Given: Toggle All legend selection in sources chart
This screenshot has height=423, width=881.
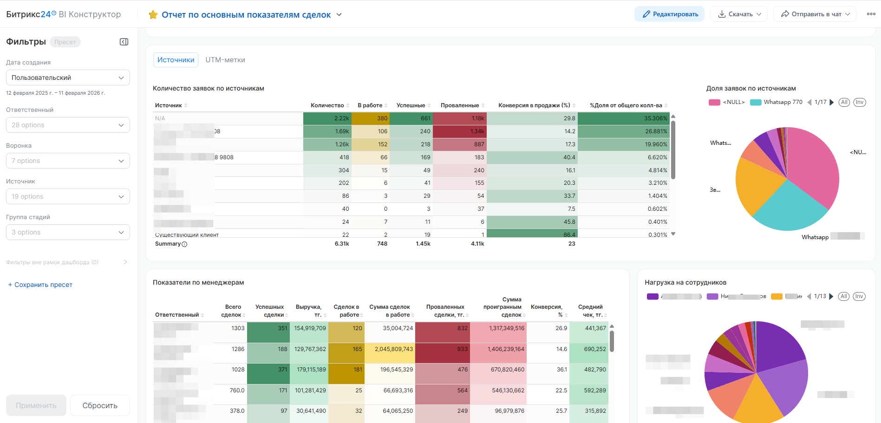Looking at the screenshot, I should (844, 102).
